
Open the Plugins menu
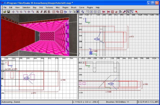90,8
